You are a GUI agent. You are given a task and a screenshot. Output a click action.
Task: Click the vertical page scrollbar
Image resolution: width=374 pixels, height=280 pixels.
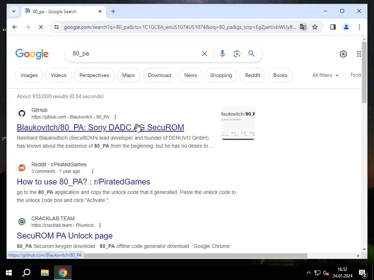pyautogui.click(x=364, y=73)
